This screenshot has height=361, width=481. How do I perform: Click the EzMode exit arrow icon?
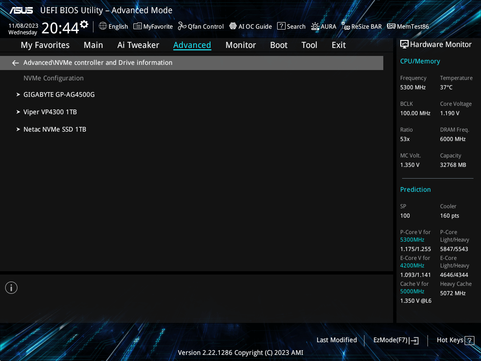(414, 340)
